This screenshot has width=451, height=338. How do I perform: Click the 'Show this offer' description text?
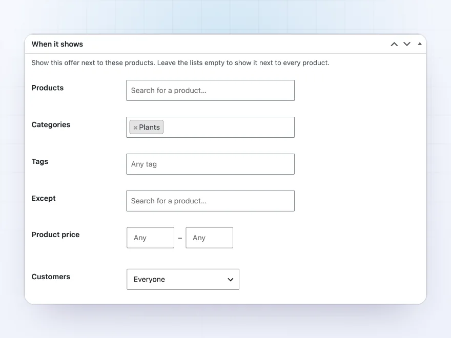tap(180, 62)
